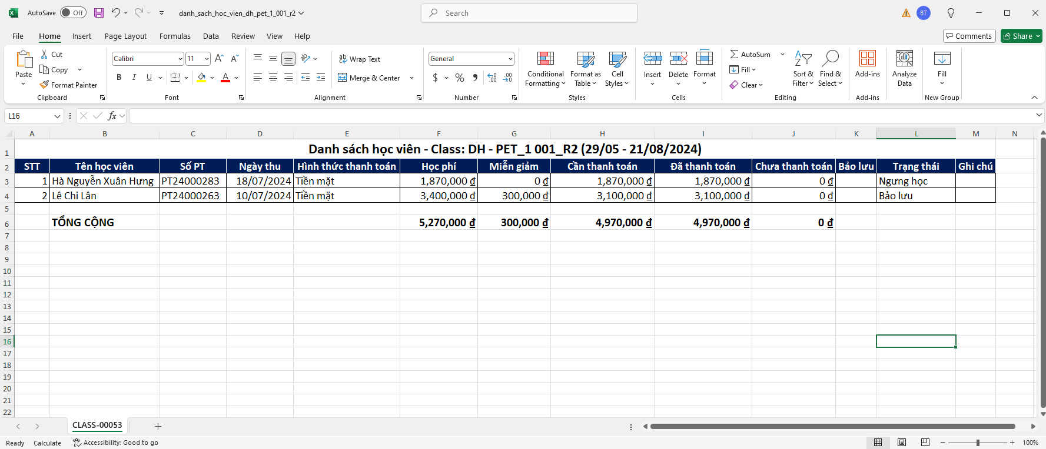The height and width of the screenshot is (449, 1046).
Task: Switch to the Page Layout tab
Action: point(125,36)
